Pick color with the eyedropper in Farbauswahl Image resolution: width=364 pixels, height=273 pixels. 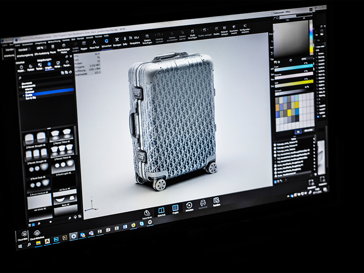point(274,19)
